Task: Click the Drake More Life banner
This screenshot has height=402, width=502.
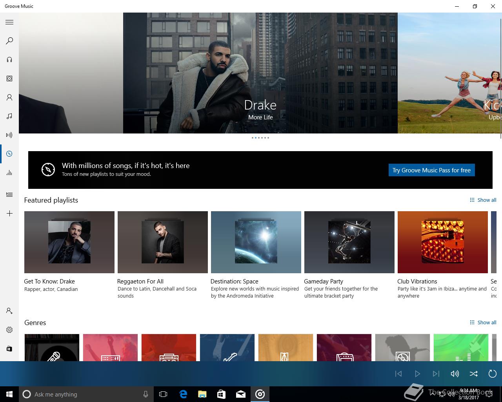Action: [x=260, y=73]
